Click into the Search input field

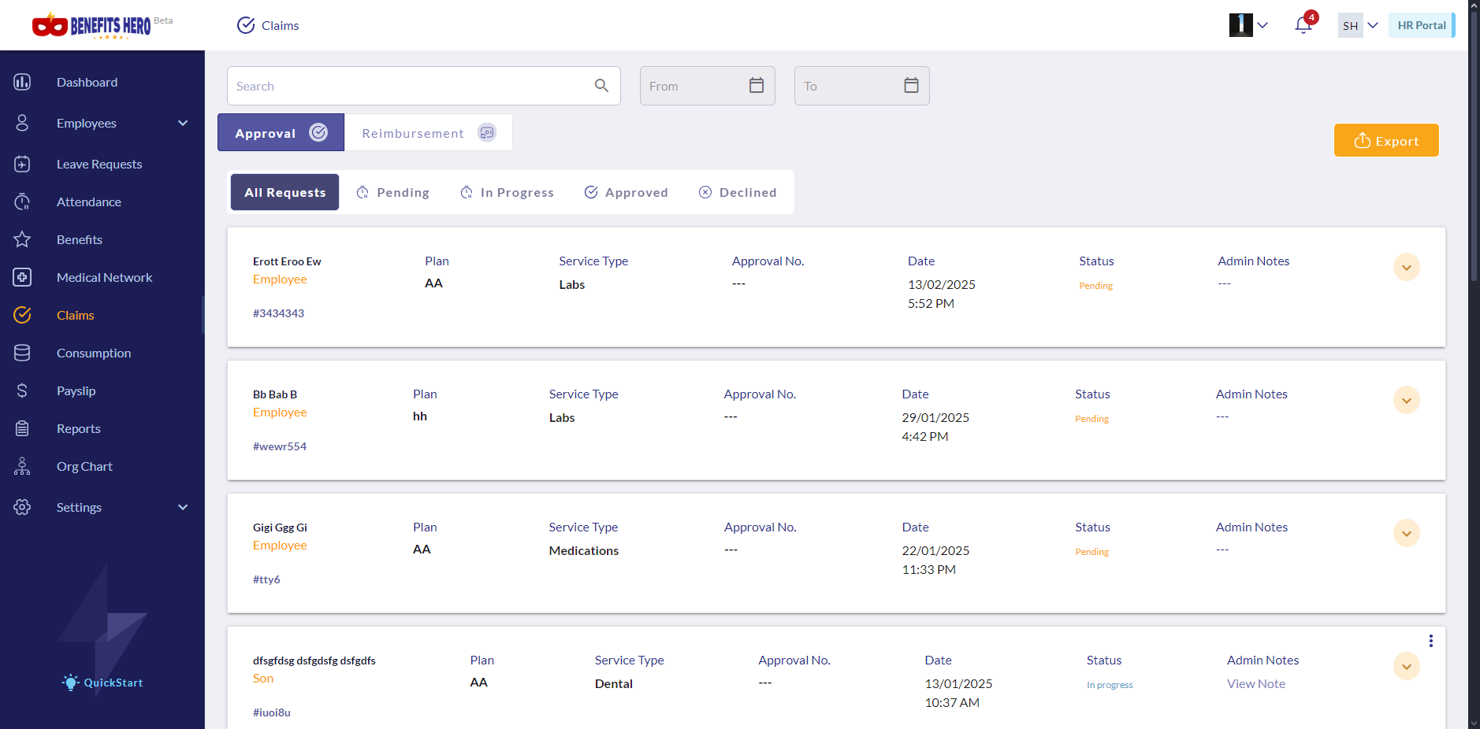coord(410,86)
